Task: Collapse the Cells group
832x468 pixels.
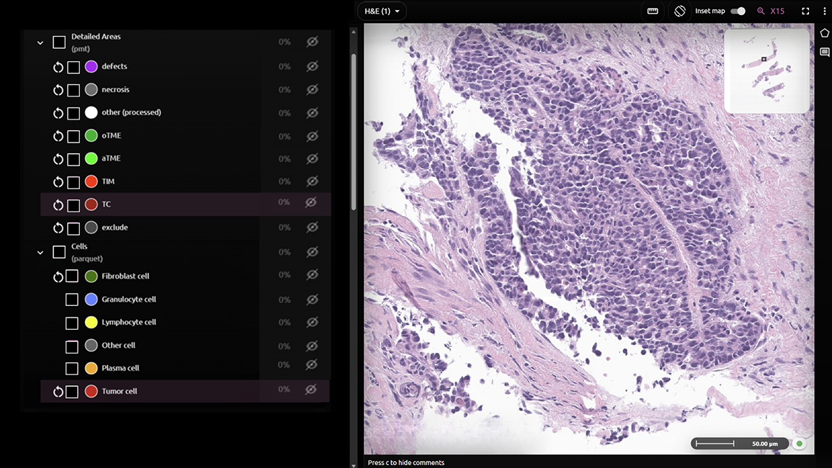Action: tap(40, 253)
